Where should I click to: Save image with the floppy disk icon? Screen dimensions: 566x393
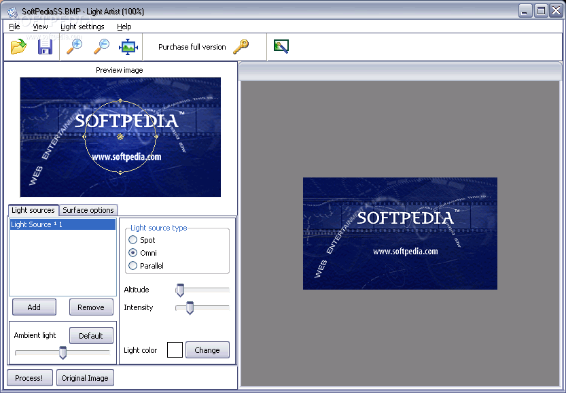coord(45,47)
